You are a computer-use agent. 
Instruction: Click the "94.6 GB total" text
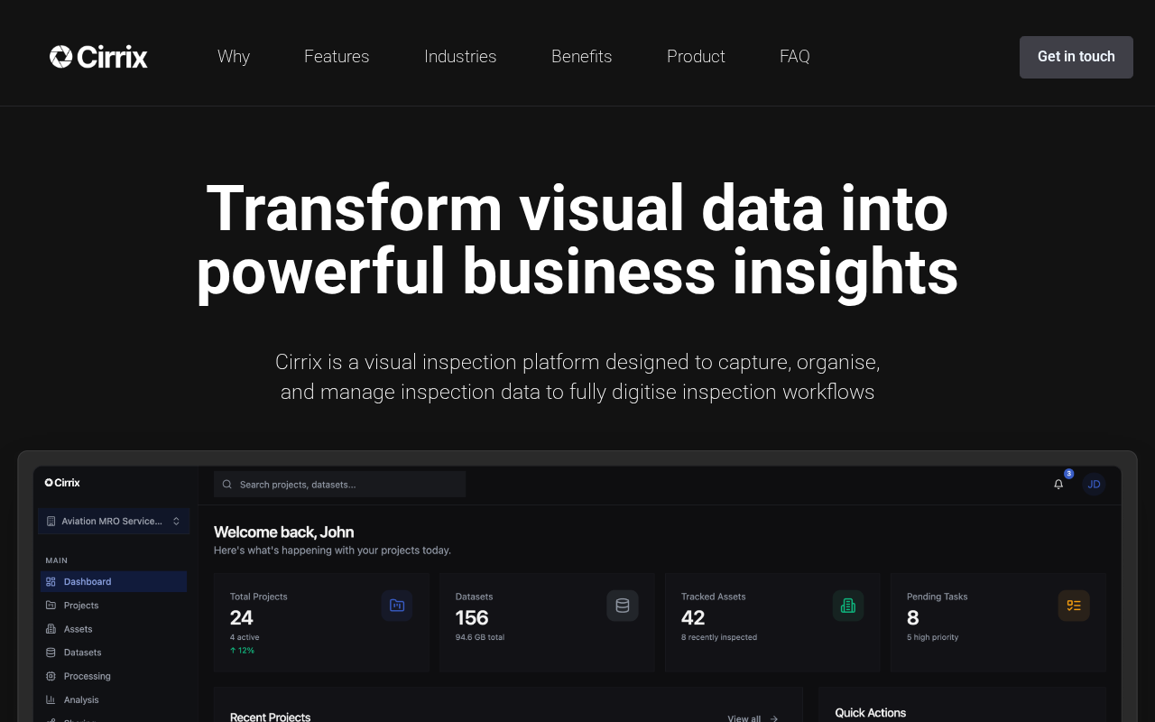click(480, 637)
